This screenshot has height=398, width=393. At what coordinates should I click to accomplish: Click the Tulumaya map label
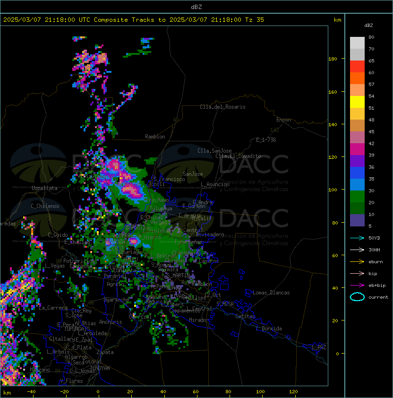pyautogui.click(x=161, y=208)
